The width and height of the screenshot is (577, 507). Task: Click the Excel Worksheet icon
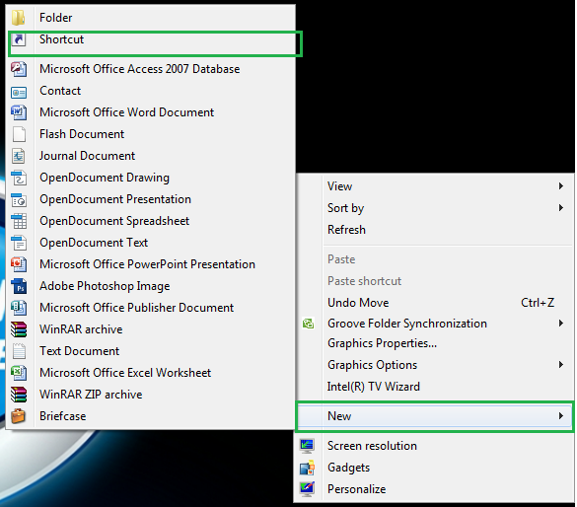point(19,373)
